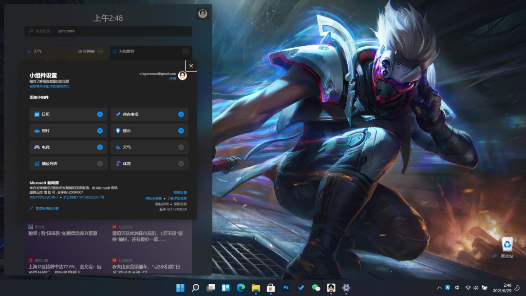Click the 隐私声明 privacy statement text
This screenshot has height=296, width=526.
(162, 204)
